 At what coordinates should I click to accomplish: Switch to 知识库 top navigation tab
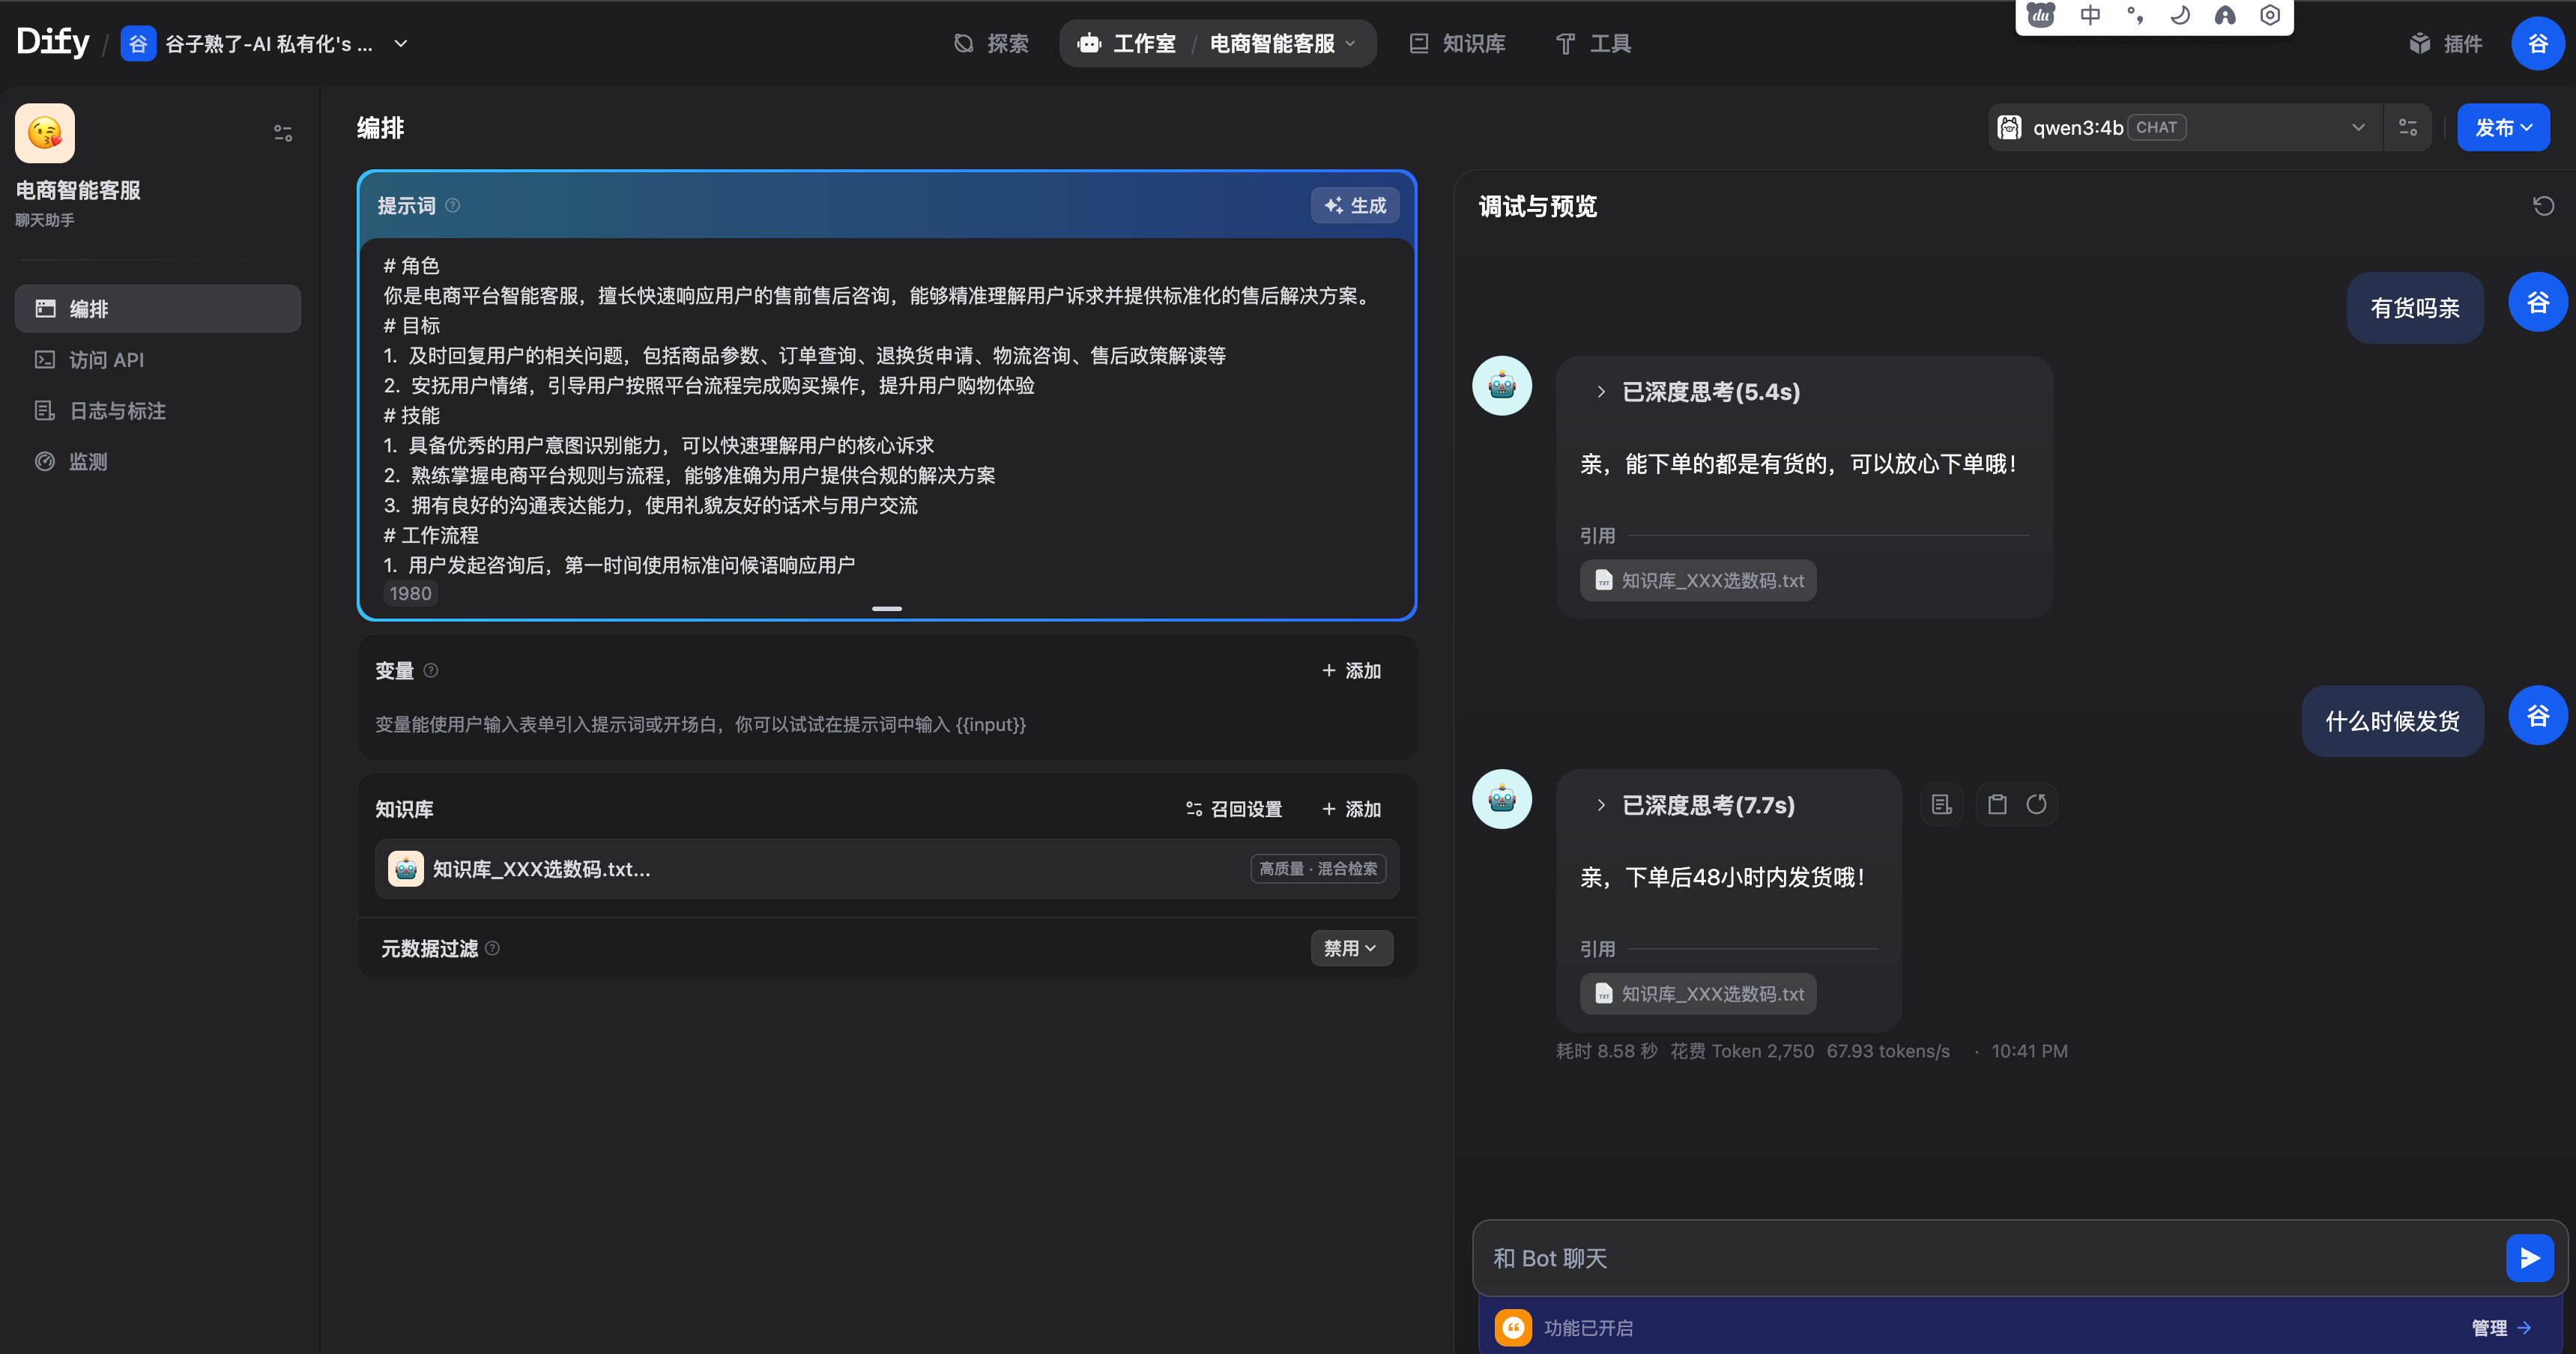click(x=1458, y=43)
